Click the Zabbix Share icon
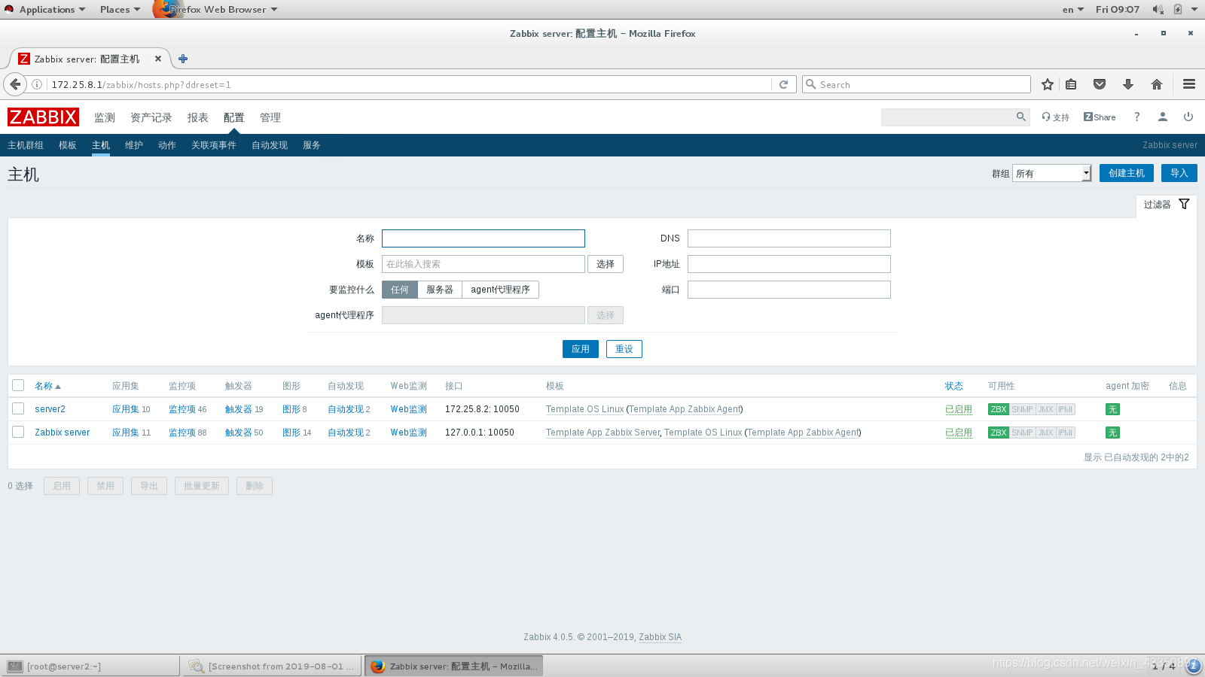The image size is (1205, 677). (1100, 117)
